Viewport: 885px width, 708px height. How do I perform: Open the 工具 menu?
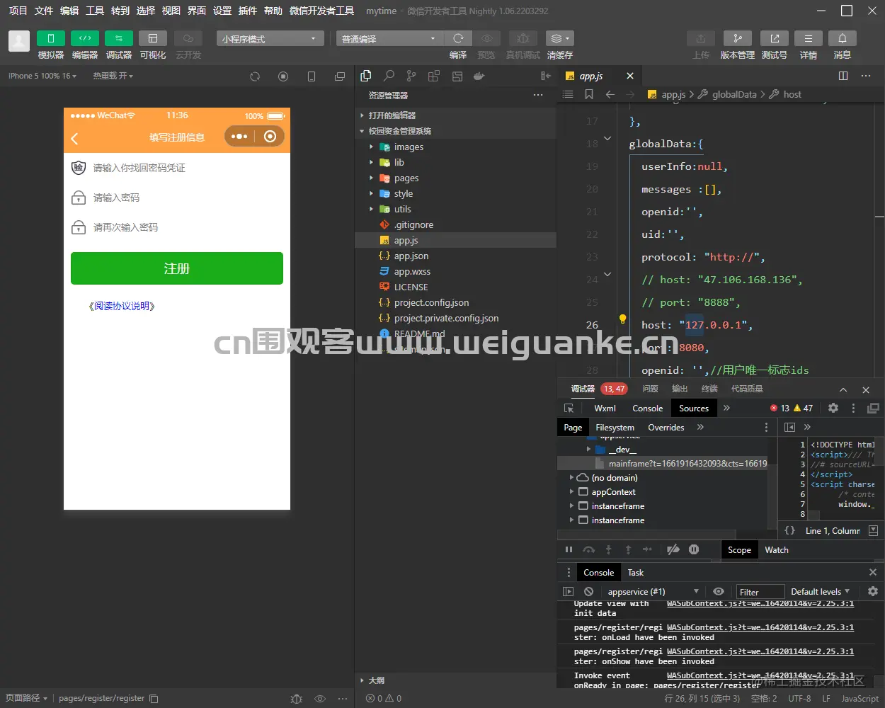(x=95, y=11)
